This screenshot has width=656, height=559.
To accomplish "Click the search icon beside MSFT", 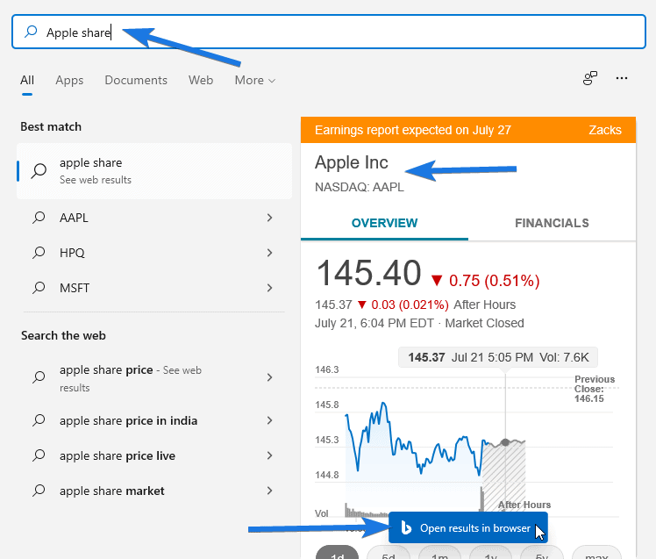I will [x=39, y=288].
